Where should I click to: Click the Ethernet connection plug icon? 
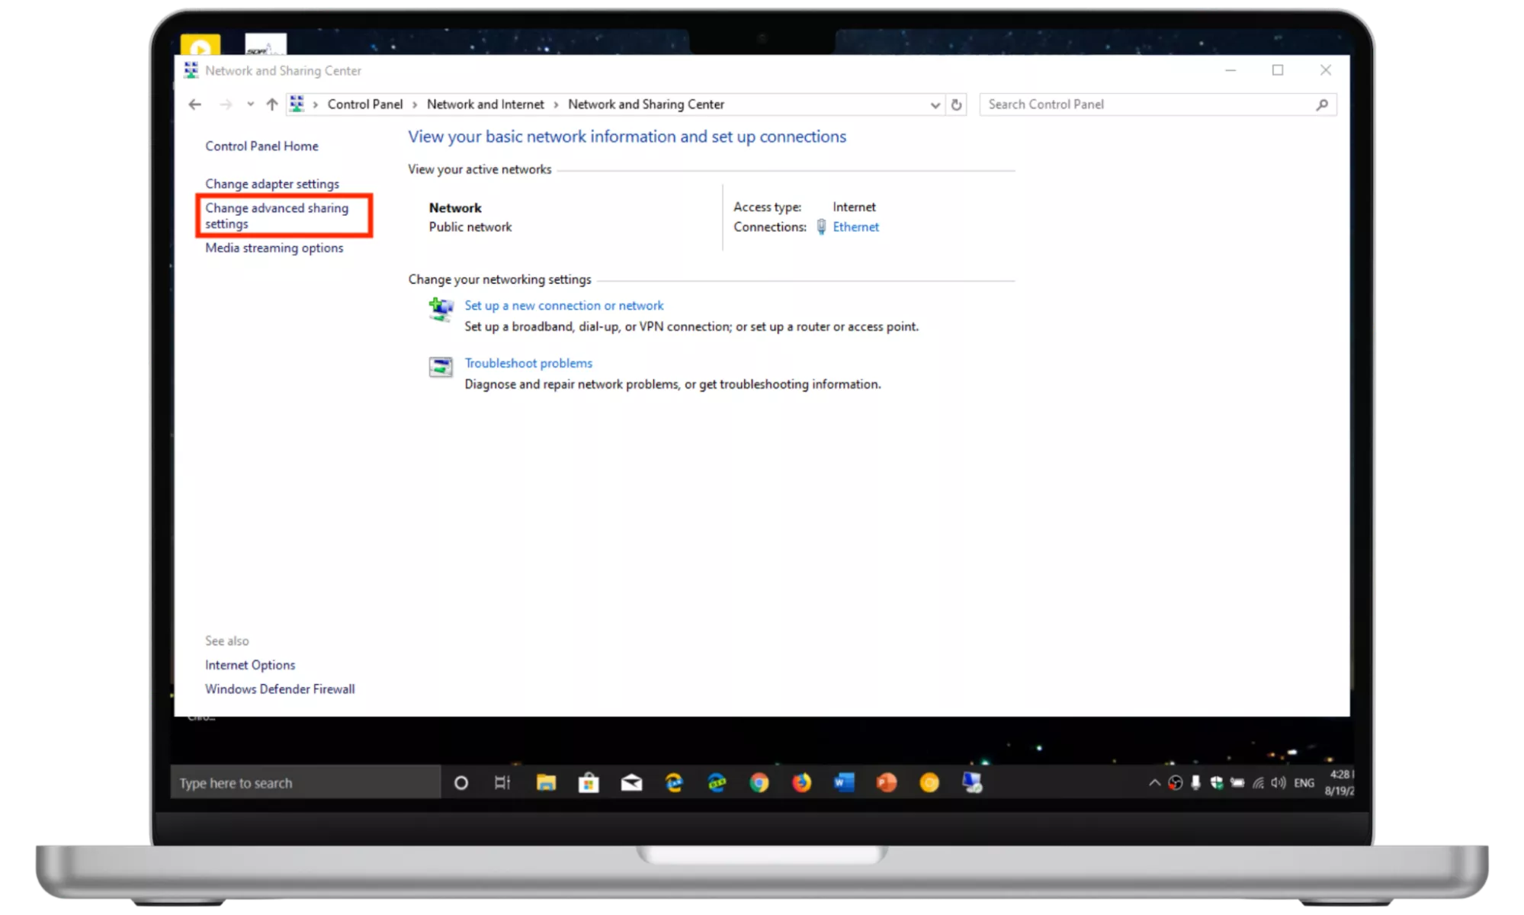tap(821, 226)
